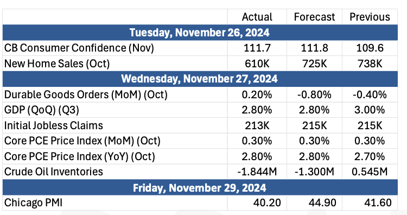Click the -0.80% durable goods forecast cell
The width and height of the screenshot is (407, 215).
tap(314, 94)
